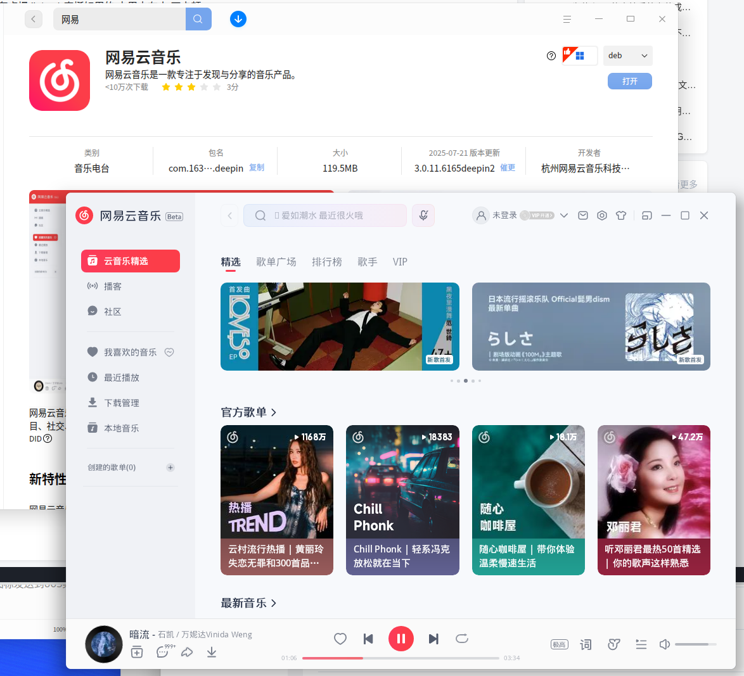Switch to the 排行榜 tab
744x676 pixels.
pyautogui.click(x=327, y=262)
